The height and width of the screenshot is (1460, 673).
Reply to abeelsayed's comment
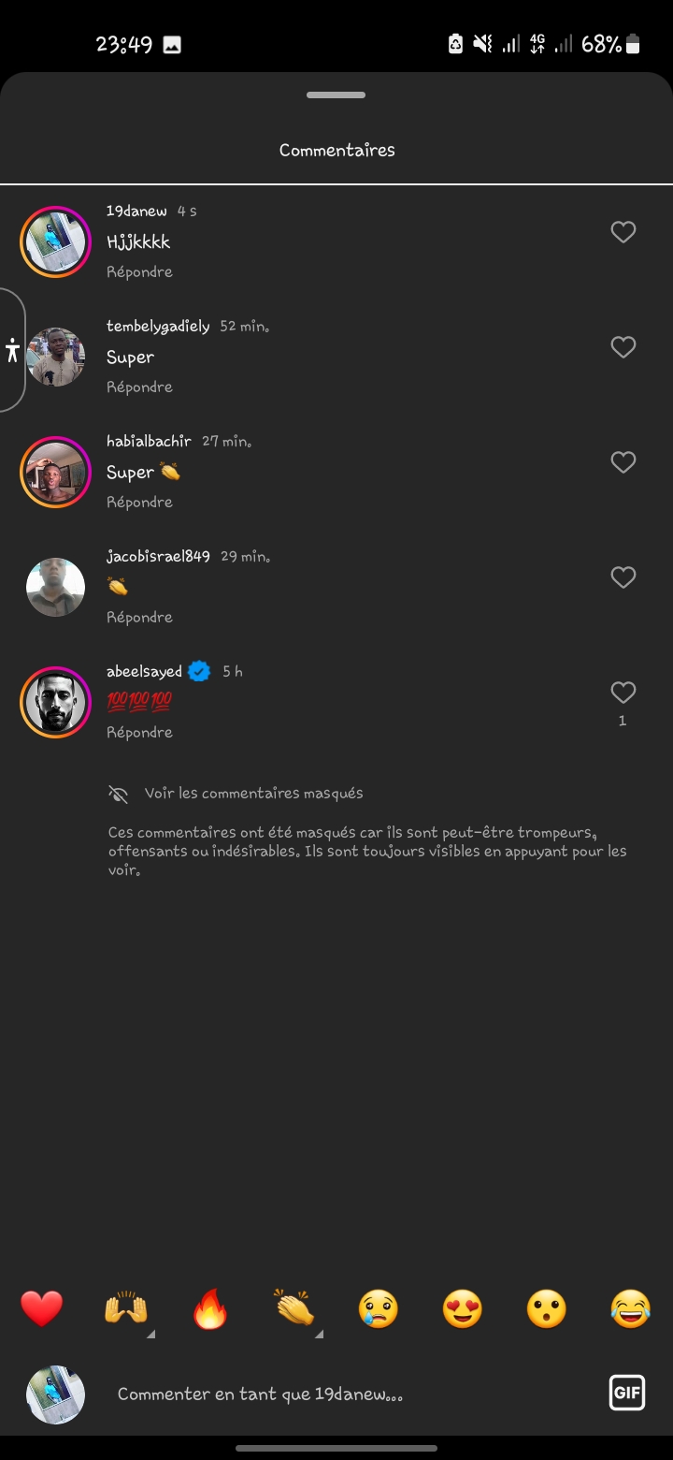139,732
